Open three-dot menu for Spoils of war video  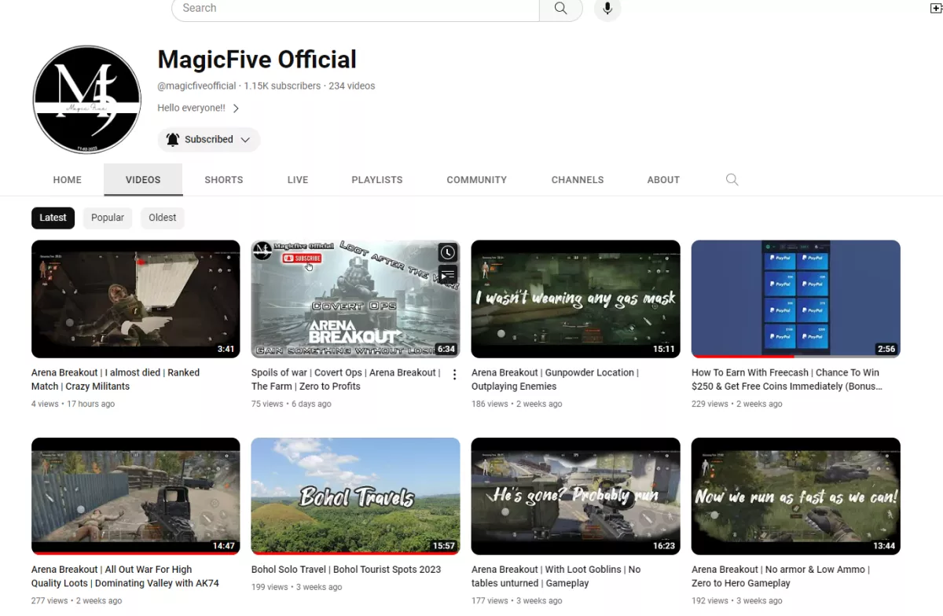[x=454, y=375]
